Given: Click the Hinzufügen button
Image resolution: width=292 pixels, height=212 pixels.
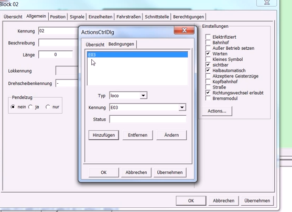Looking at the screenshot, I should coord(104,135).
